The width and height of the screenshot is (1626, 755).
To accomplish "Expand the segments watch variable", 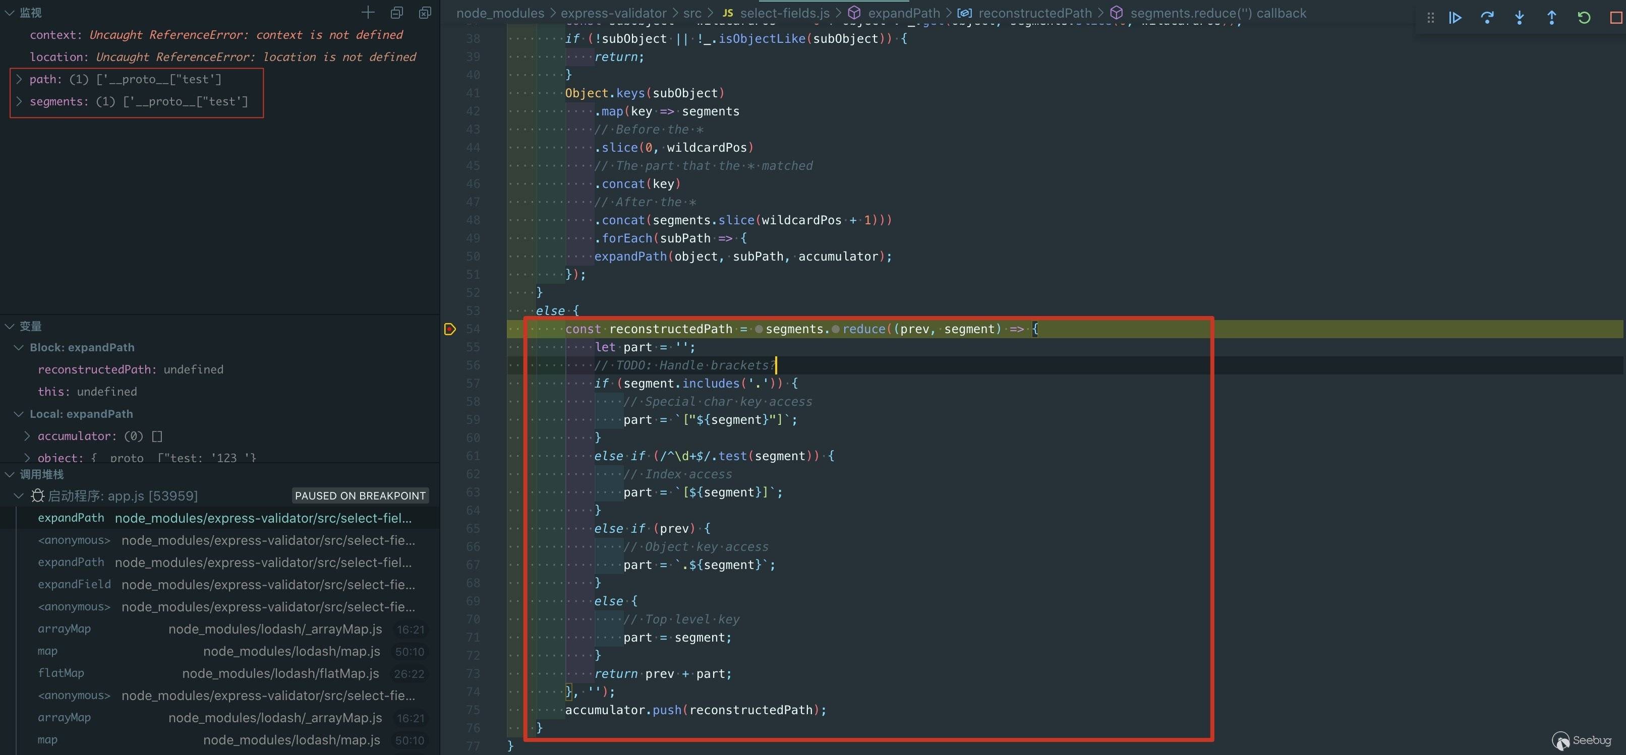I will [20, 101].
